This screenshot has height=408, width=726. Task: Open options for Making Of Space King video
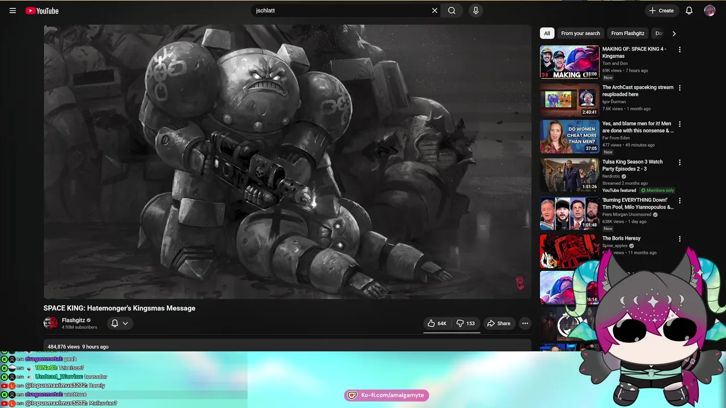(x=679, y=49)
